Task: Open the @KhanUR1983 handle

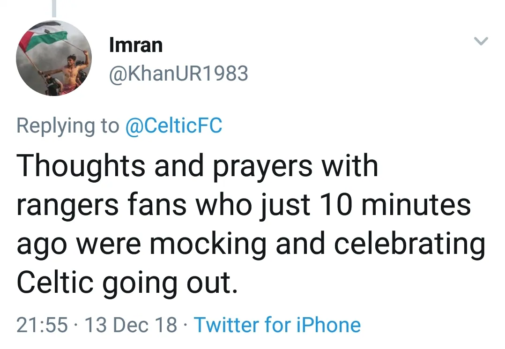Action: [x=178, y=73]
